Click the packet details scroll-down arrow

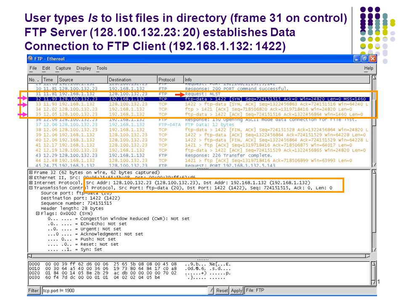374,250
